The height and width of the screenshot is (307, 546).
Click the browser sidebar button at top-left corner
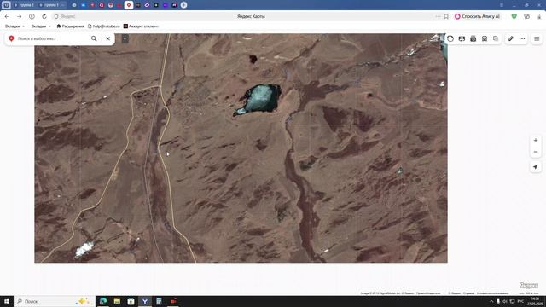click(6, 5)
